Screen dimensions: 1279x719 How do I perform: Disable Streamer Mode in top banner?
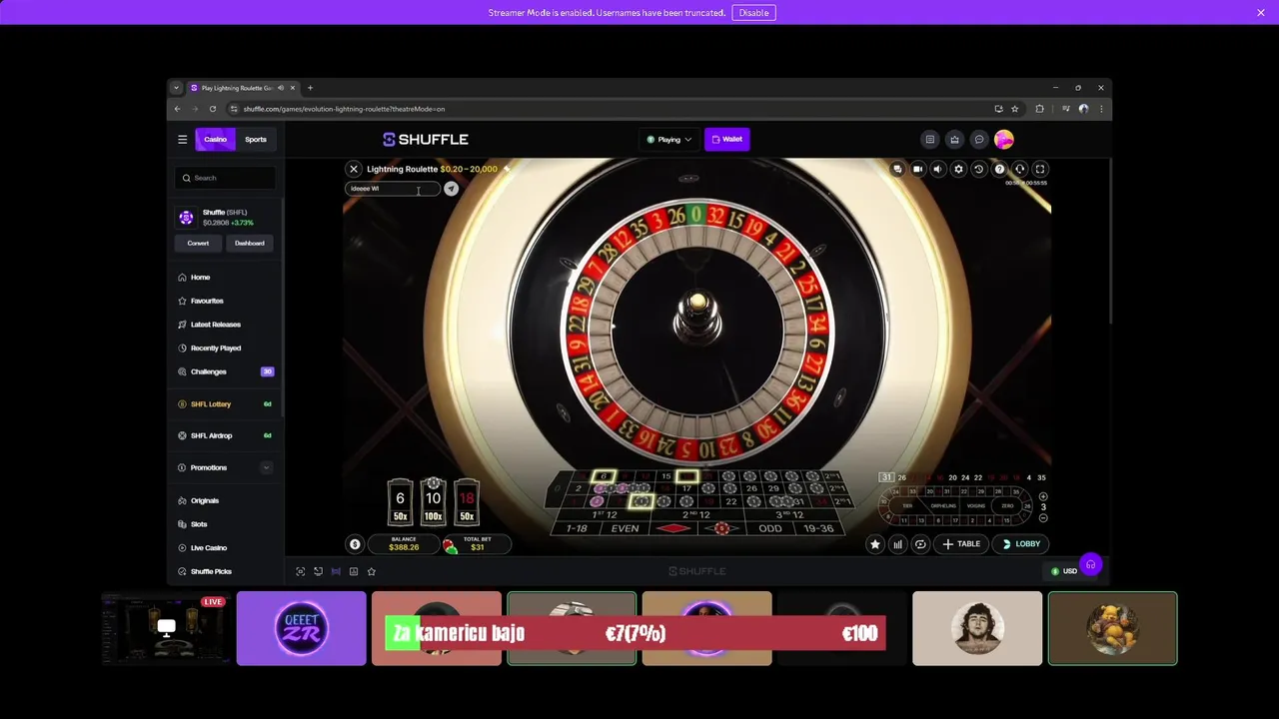[753, 13]
